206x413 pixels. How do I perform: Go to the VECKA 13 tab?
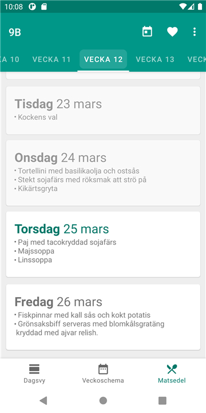[155, 60]
